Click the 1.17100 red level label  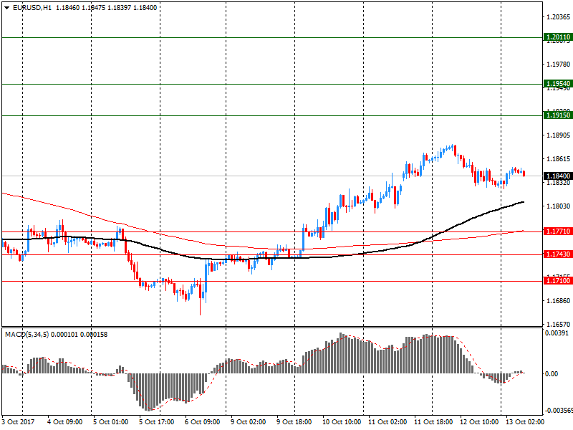click(558, 281)
